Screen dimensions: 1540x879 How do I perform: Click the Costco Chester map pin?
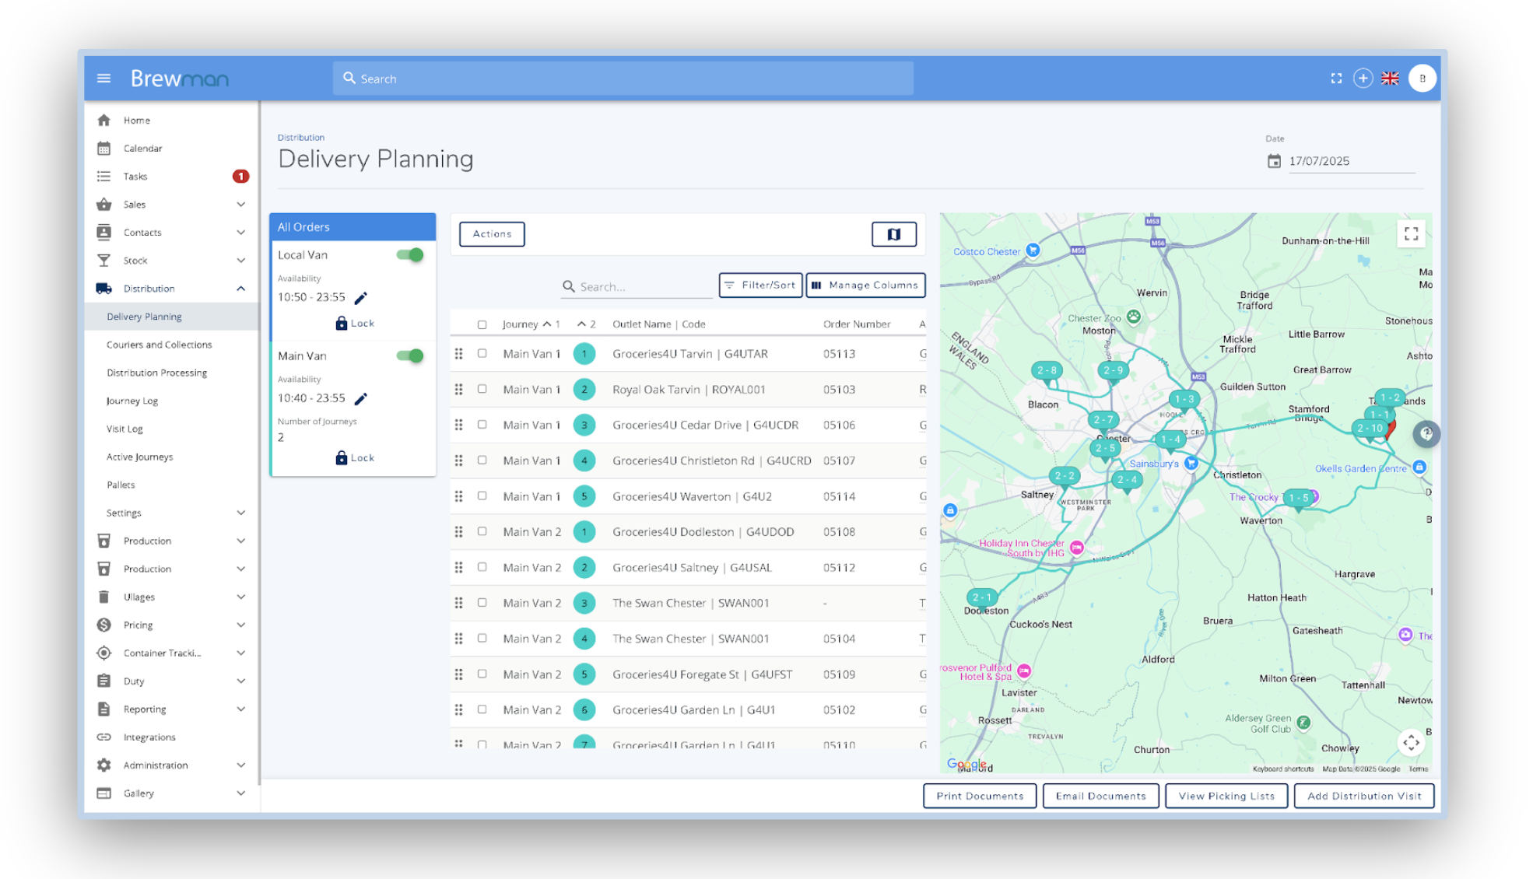coord(1032,250)
